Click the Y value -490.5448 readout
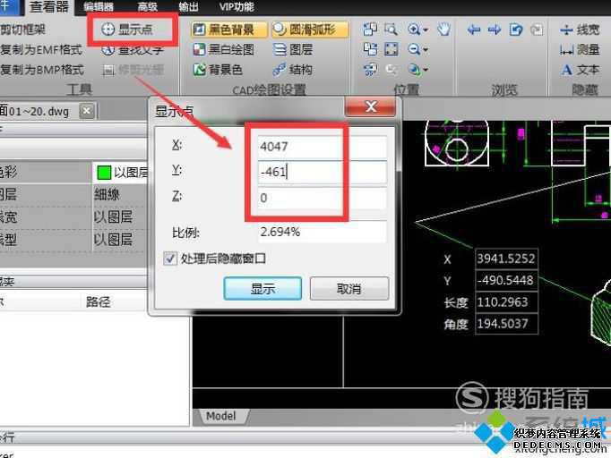Screen dimensions: 611x458 [x=506, y=280]
